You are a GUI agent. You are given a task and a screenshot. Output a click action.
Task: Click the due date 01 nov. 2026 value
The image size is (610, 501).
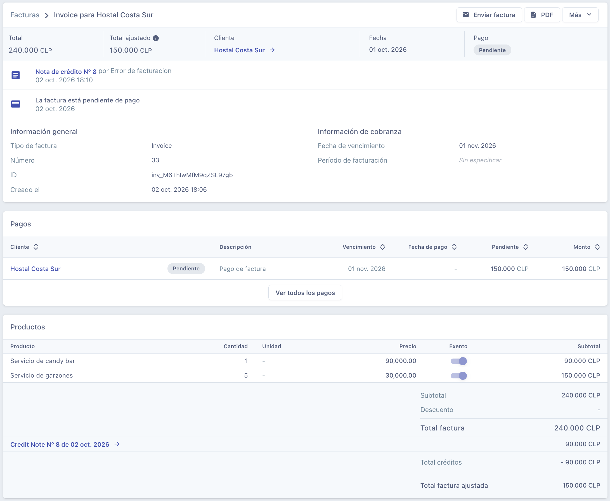pos(477,146)
